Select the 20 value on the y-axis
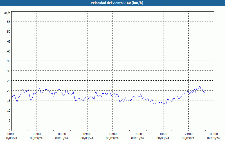 click(x=9, y=91)
